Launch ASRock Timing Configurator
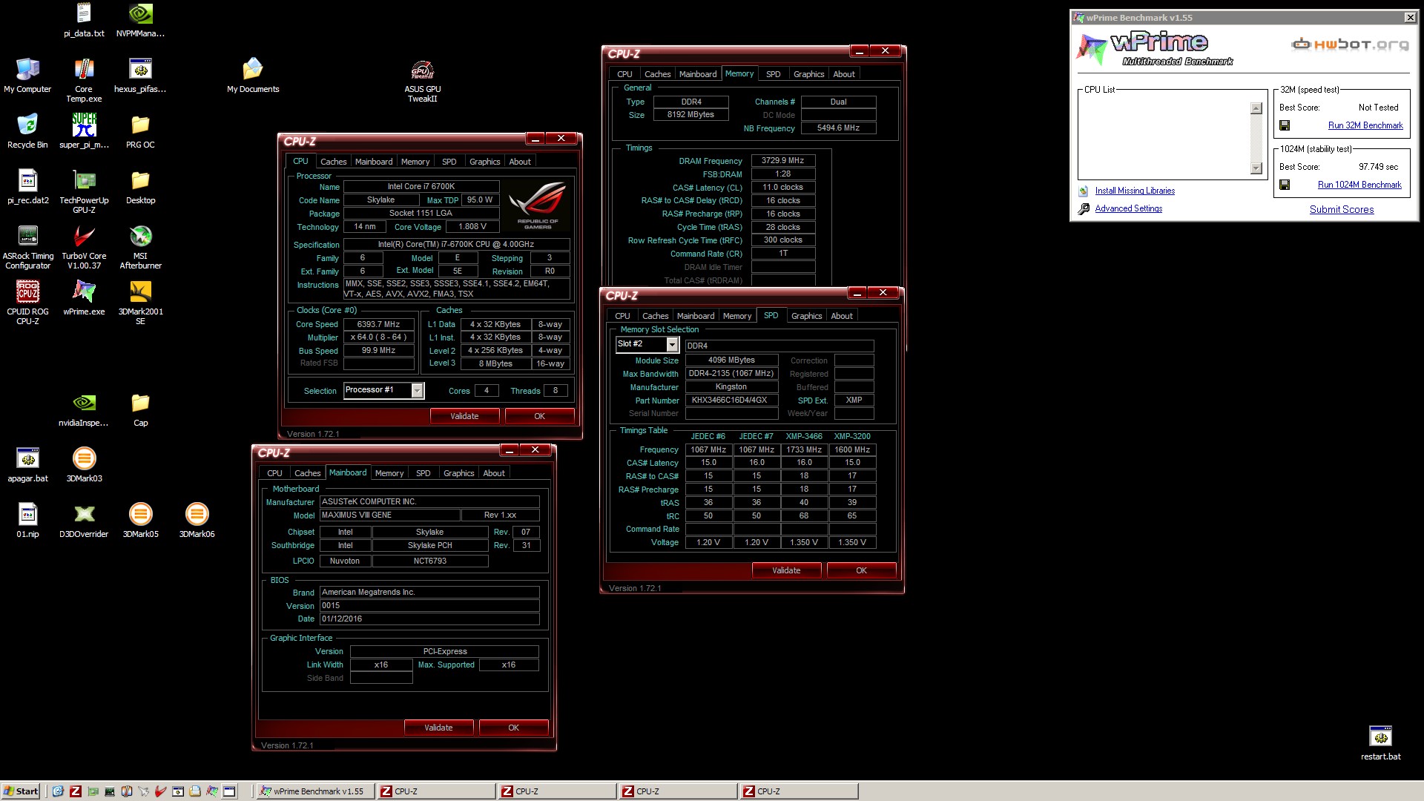Image resolution: width=1424 pixels, height=801 pixels. click(27, 246)
